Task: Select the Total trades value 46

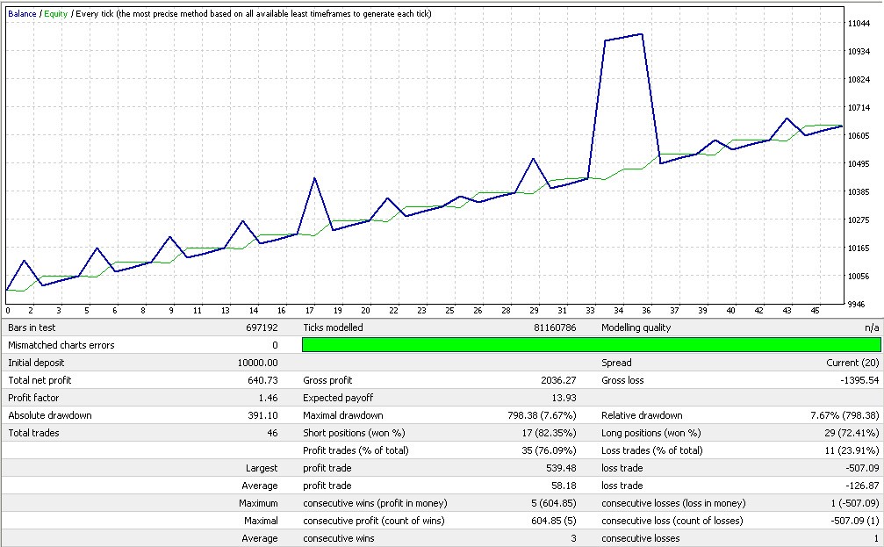Action: coord(271,433)
